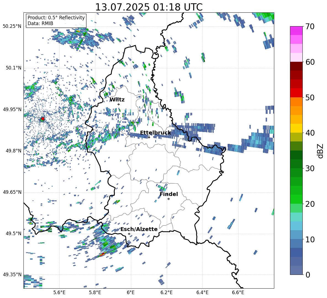Screen dimensions: 327x298
Task: Click the dark red colorbar segment below 60
Action: click(x=296, y=66)
